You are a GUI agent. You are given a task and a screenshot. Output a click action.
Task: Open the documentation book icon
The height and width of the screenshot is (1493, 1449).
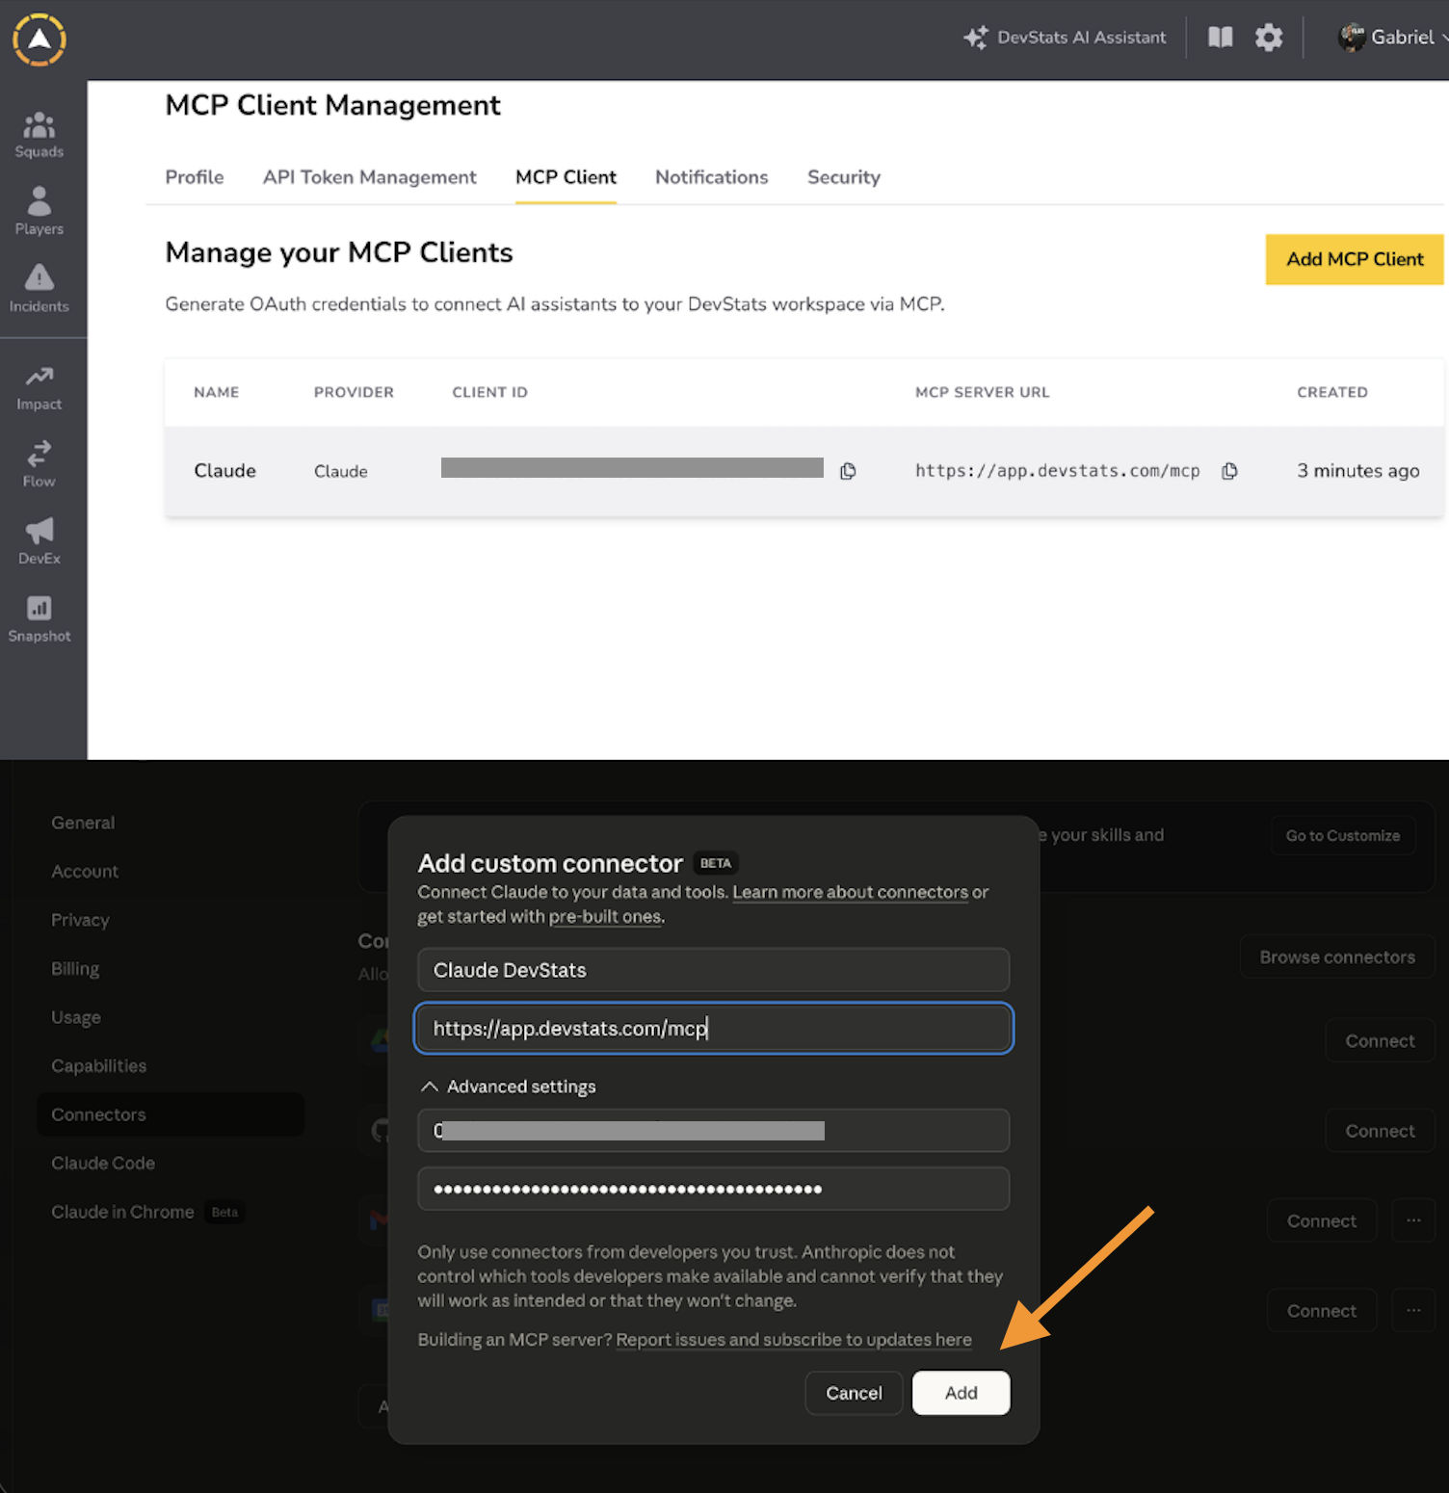coord(1221,38)
